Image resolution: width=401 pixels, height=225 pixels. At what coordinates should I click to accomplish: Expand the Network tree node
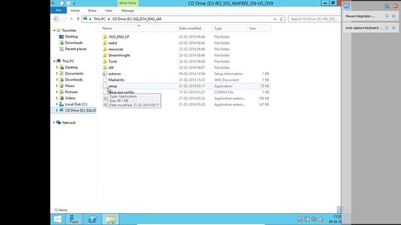click(55, 122)
